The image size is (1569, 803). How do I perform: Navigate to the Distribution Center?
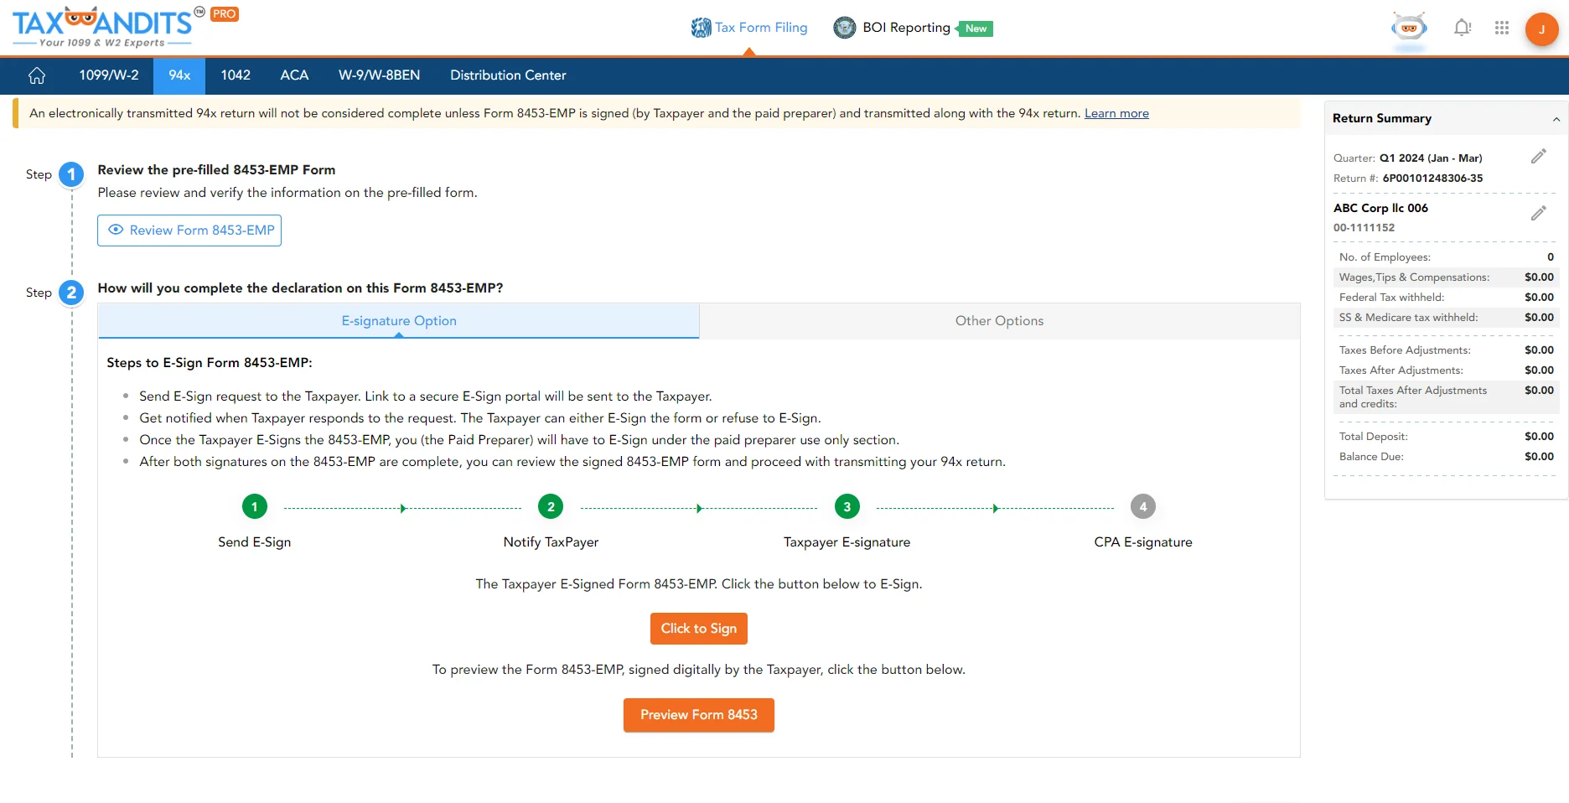507,75
